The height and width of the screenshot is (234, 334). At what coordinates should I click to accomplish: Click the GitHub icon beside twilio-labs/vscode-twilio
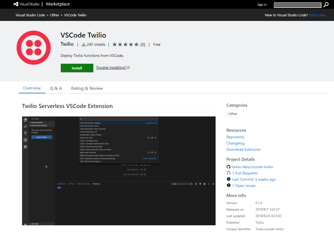228,167
